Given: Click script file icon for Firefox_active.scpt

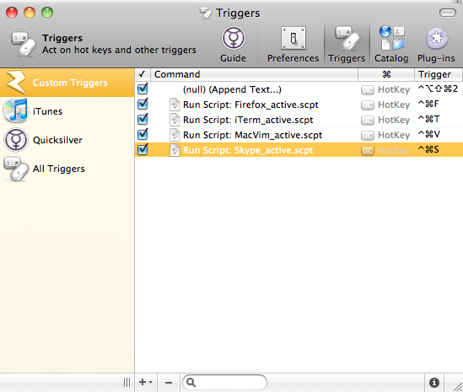Looking at the screenshot, I should pyautogui.click(x=175, y=105).
